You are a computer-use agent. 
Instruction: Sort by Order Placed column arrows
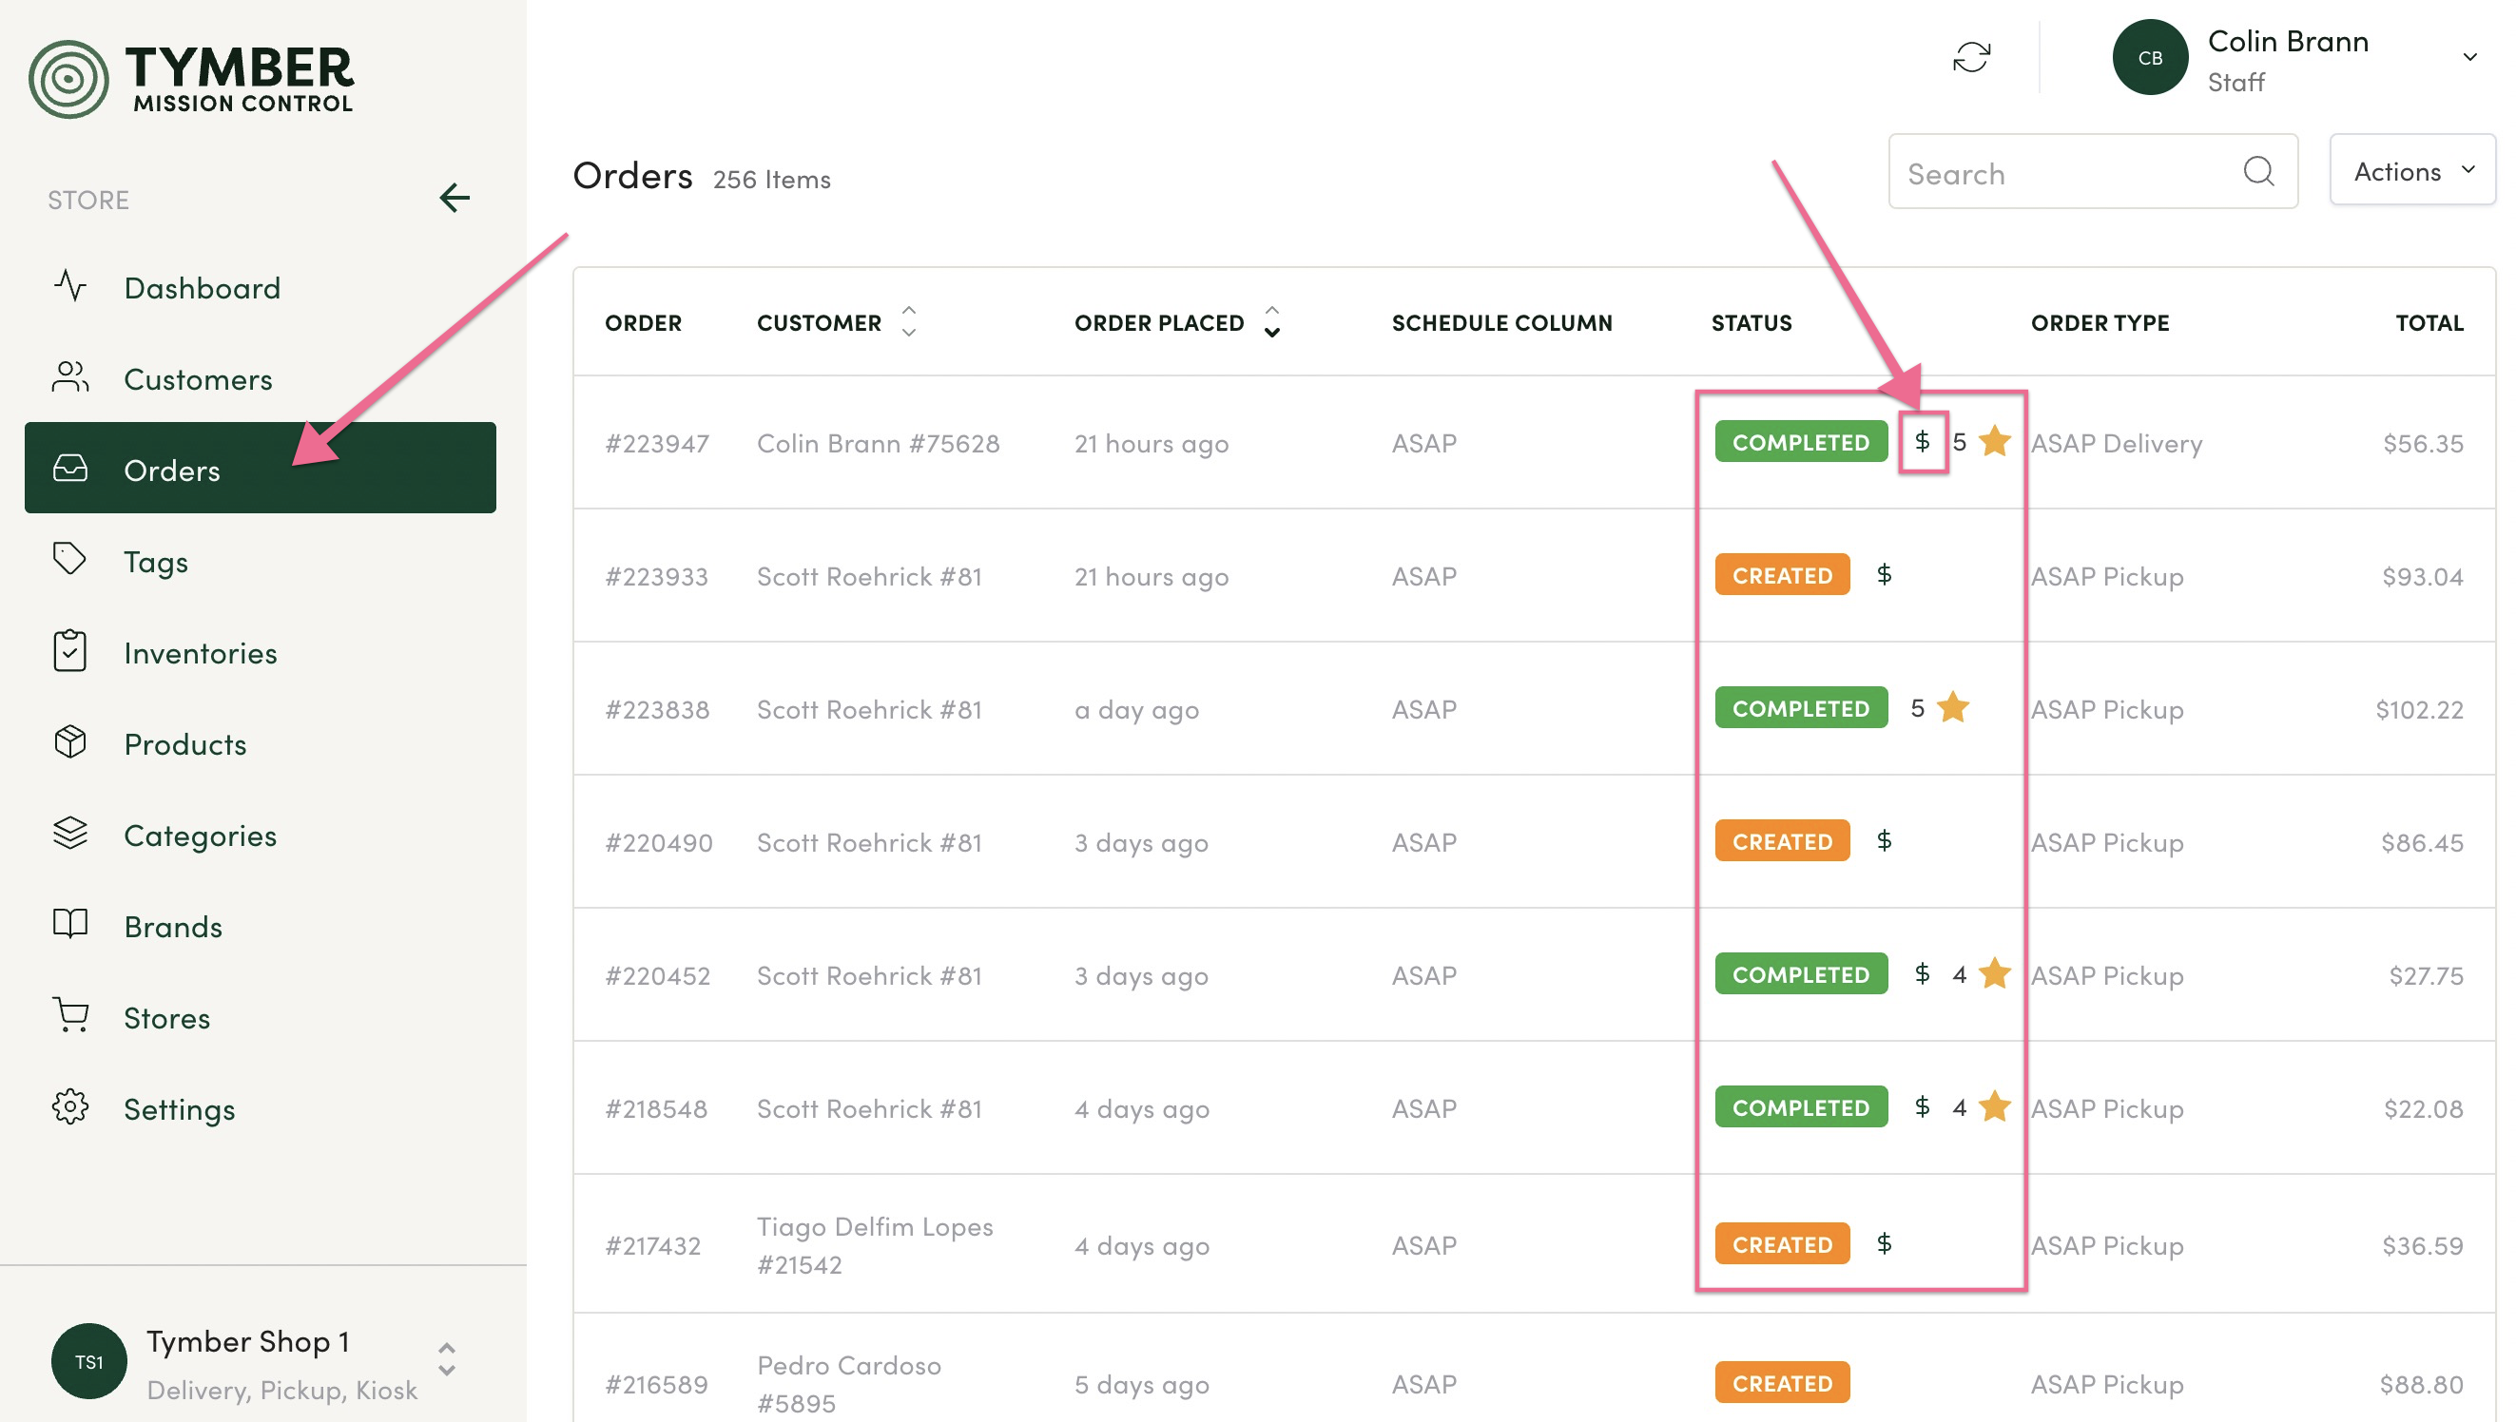point(1272,322)
